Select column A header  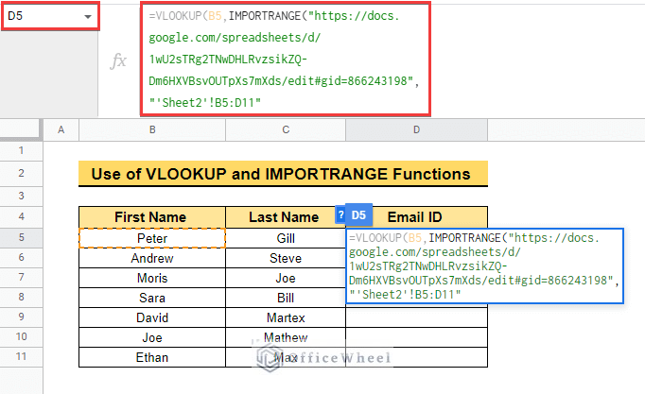click(61, 129)
